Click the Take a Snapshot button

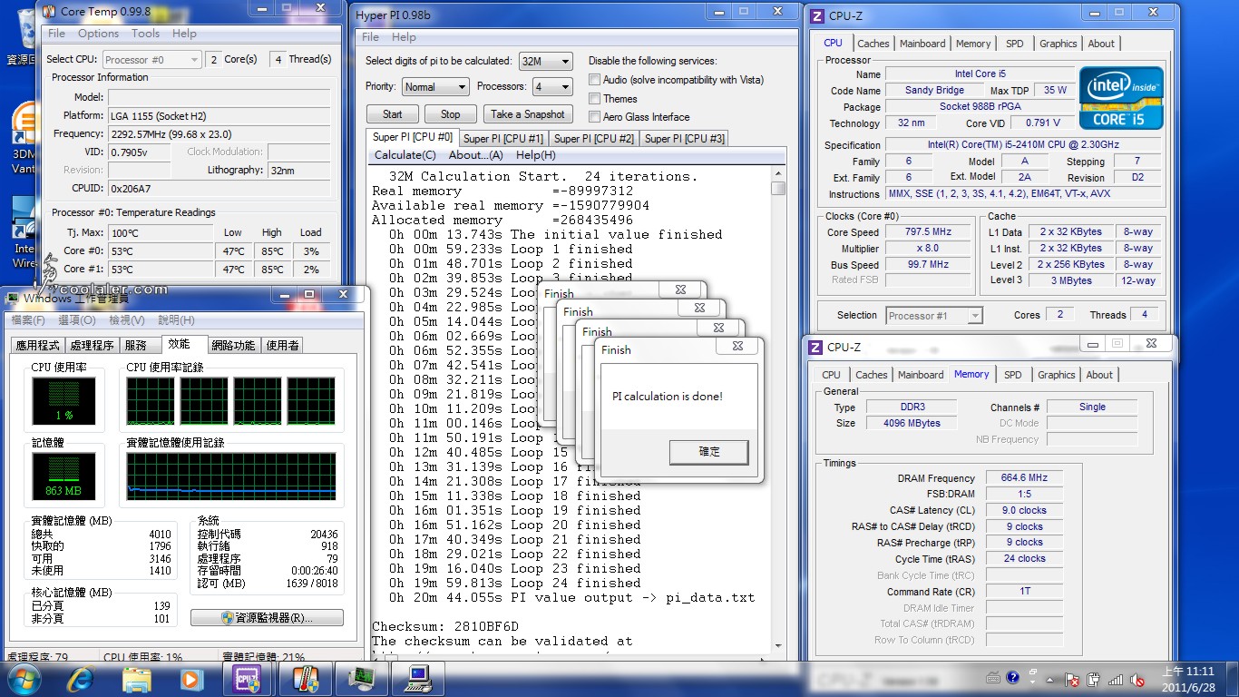(x=528, y=114)
